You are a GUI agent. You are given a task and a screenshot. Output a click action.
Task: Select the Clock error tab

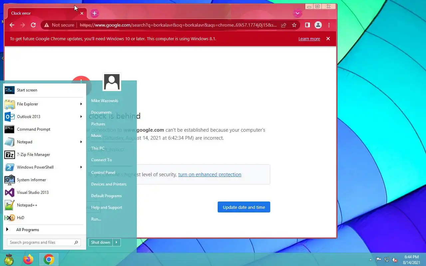47,13
